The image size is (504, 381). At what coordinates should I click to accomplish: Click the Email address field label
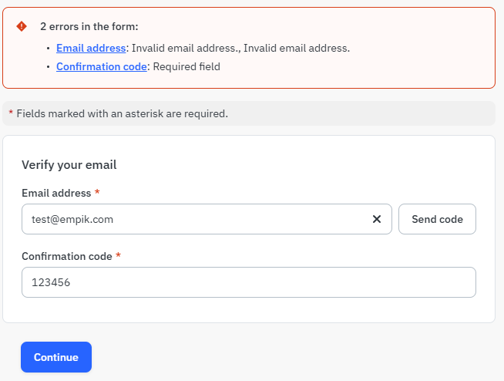point(56,193)
